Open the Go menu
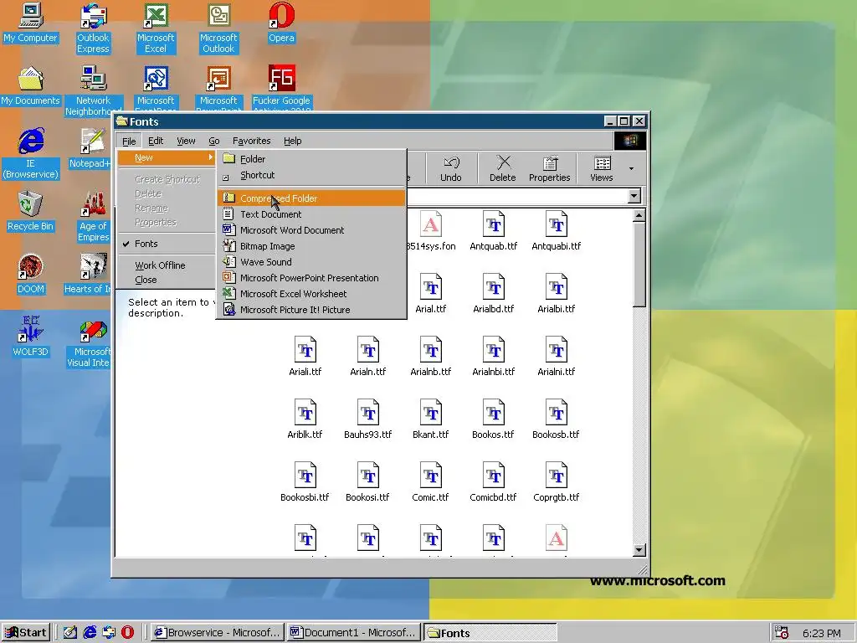The height and width of the screenshot is (643, 857). coord(213,141)
